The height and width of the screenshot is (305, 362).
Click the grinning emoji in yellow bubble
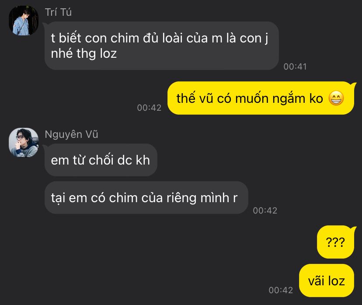point(336,98)
